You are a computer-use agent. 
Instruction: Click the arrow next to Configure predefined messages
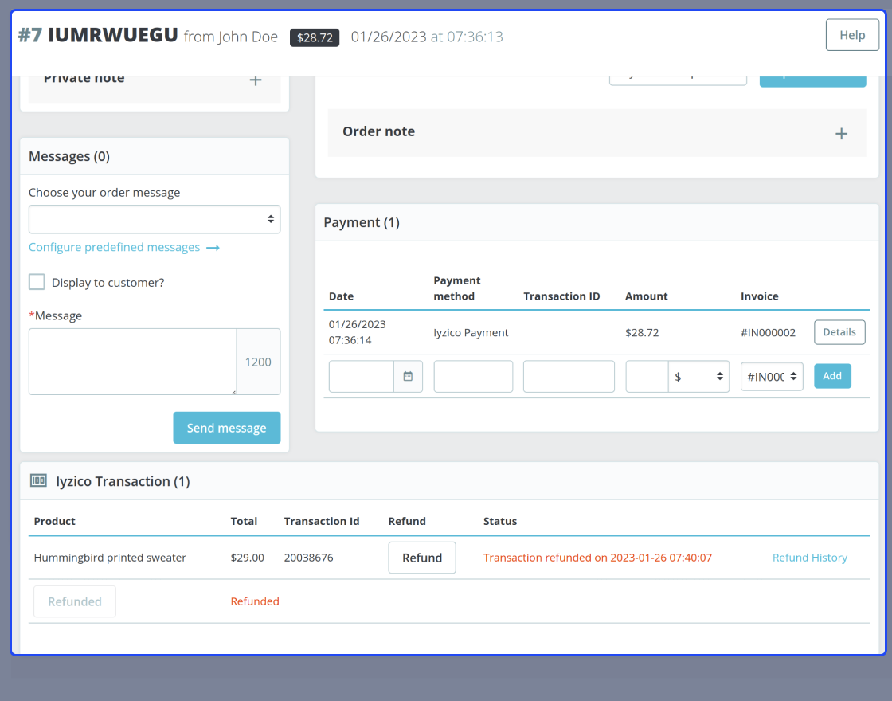pyautogui.click(x=213, y=248)
